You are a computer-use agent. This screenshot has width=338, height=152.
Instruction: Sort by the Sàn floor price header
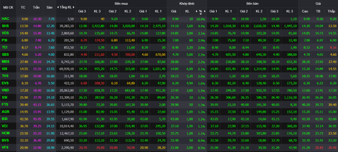tap(49, 7)
